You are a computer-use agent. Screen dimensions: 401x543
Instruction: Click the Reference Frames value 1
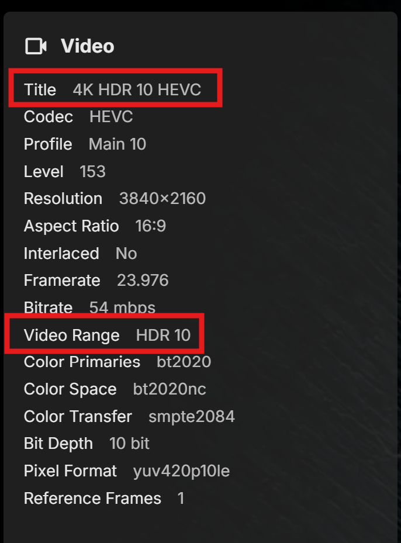181,499
